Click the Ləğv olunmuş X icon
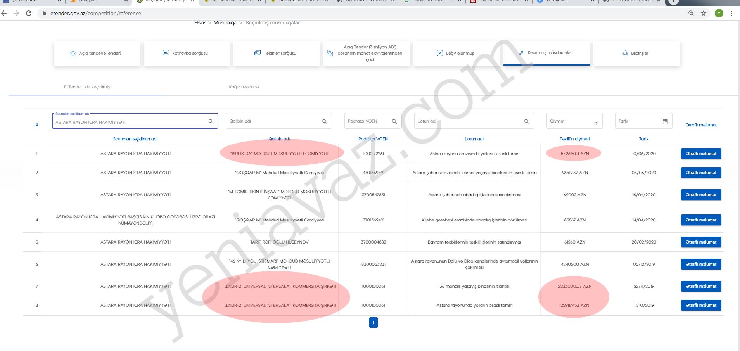Screen dimensions: 740x351 pos(440,53)
